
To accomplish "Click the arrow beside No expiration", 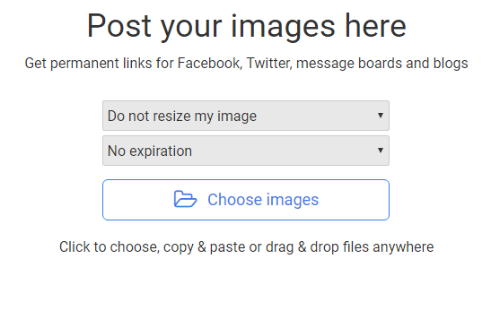I will pyautogui.click(x=381, y=151).
